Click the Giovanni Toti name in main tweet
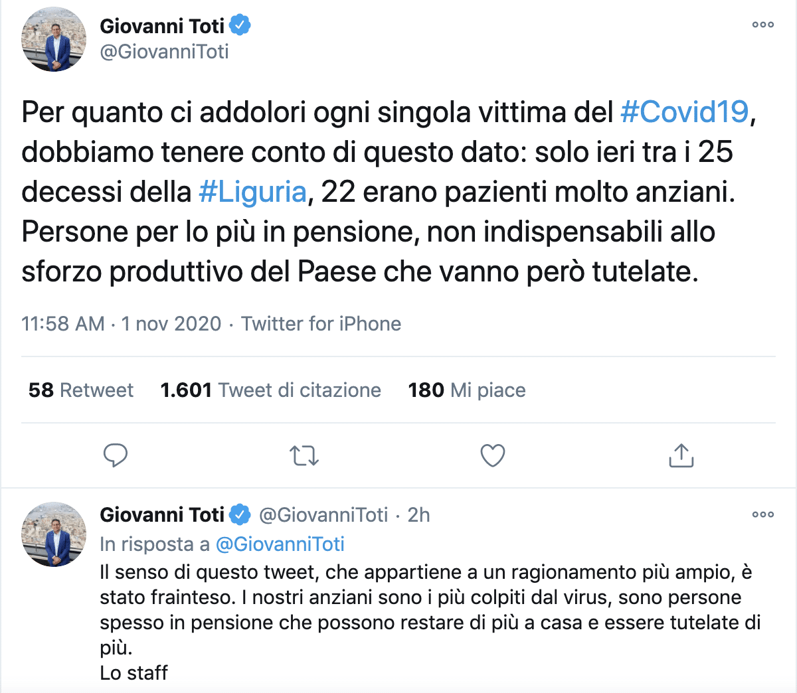797x693 pixels. click(162, 26)
